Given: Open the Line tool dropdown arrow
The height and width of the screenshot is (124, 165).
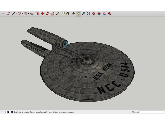Looking at the screenshot, I should coord(16,14).
